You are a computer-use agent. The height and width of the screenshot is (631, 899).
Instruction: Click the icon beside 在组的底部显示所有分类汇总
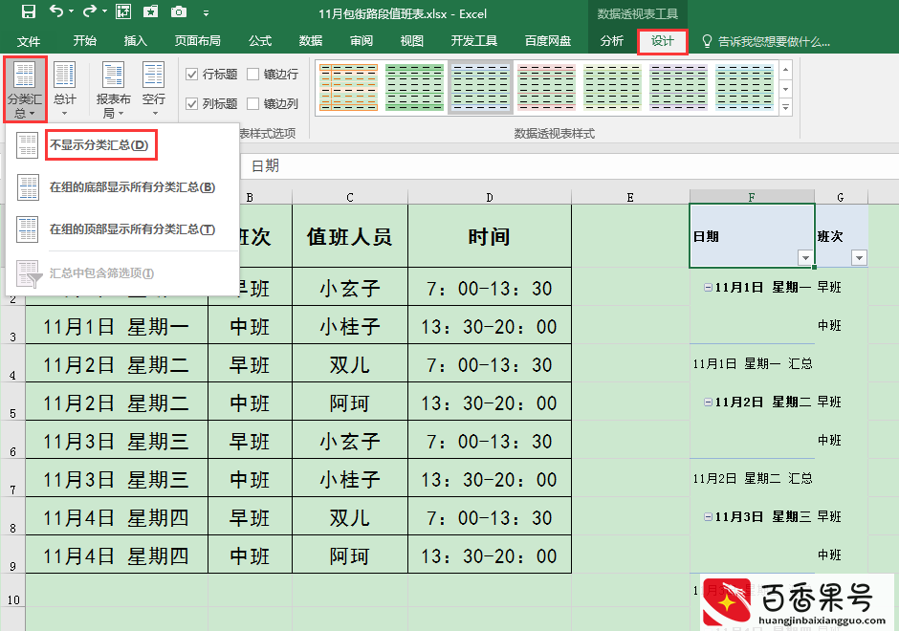pyautogui.click(x=28, y=187)
